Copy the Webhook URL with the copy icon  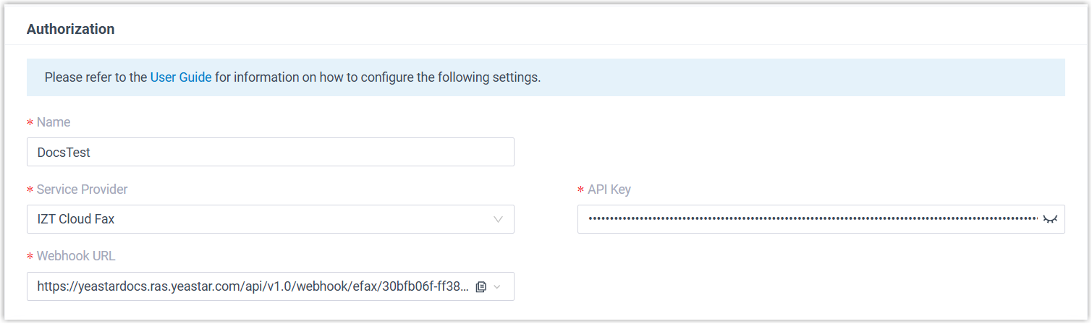[481, 287]
